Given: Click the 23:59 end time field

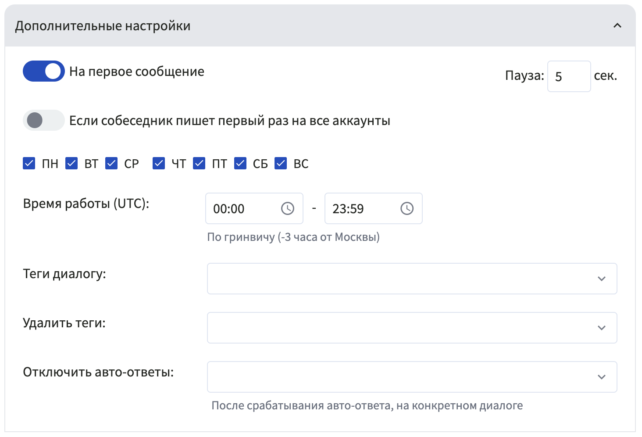Looking at the screenshot, I should (360, 209).
